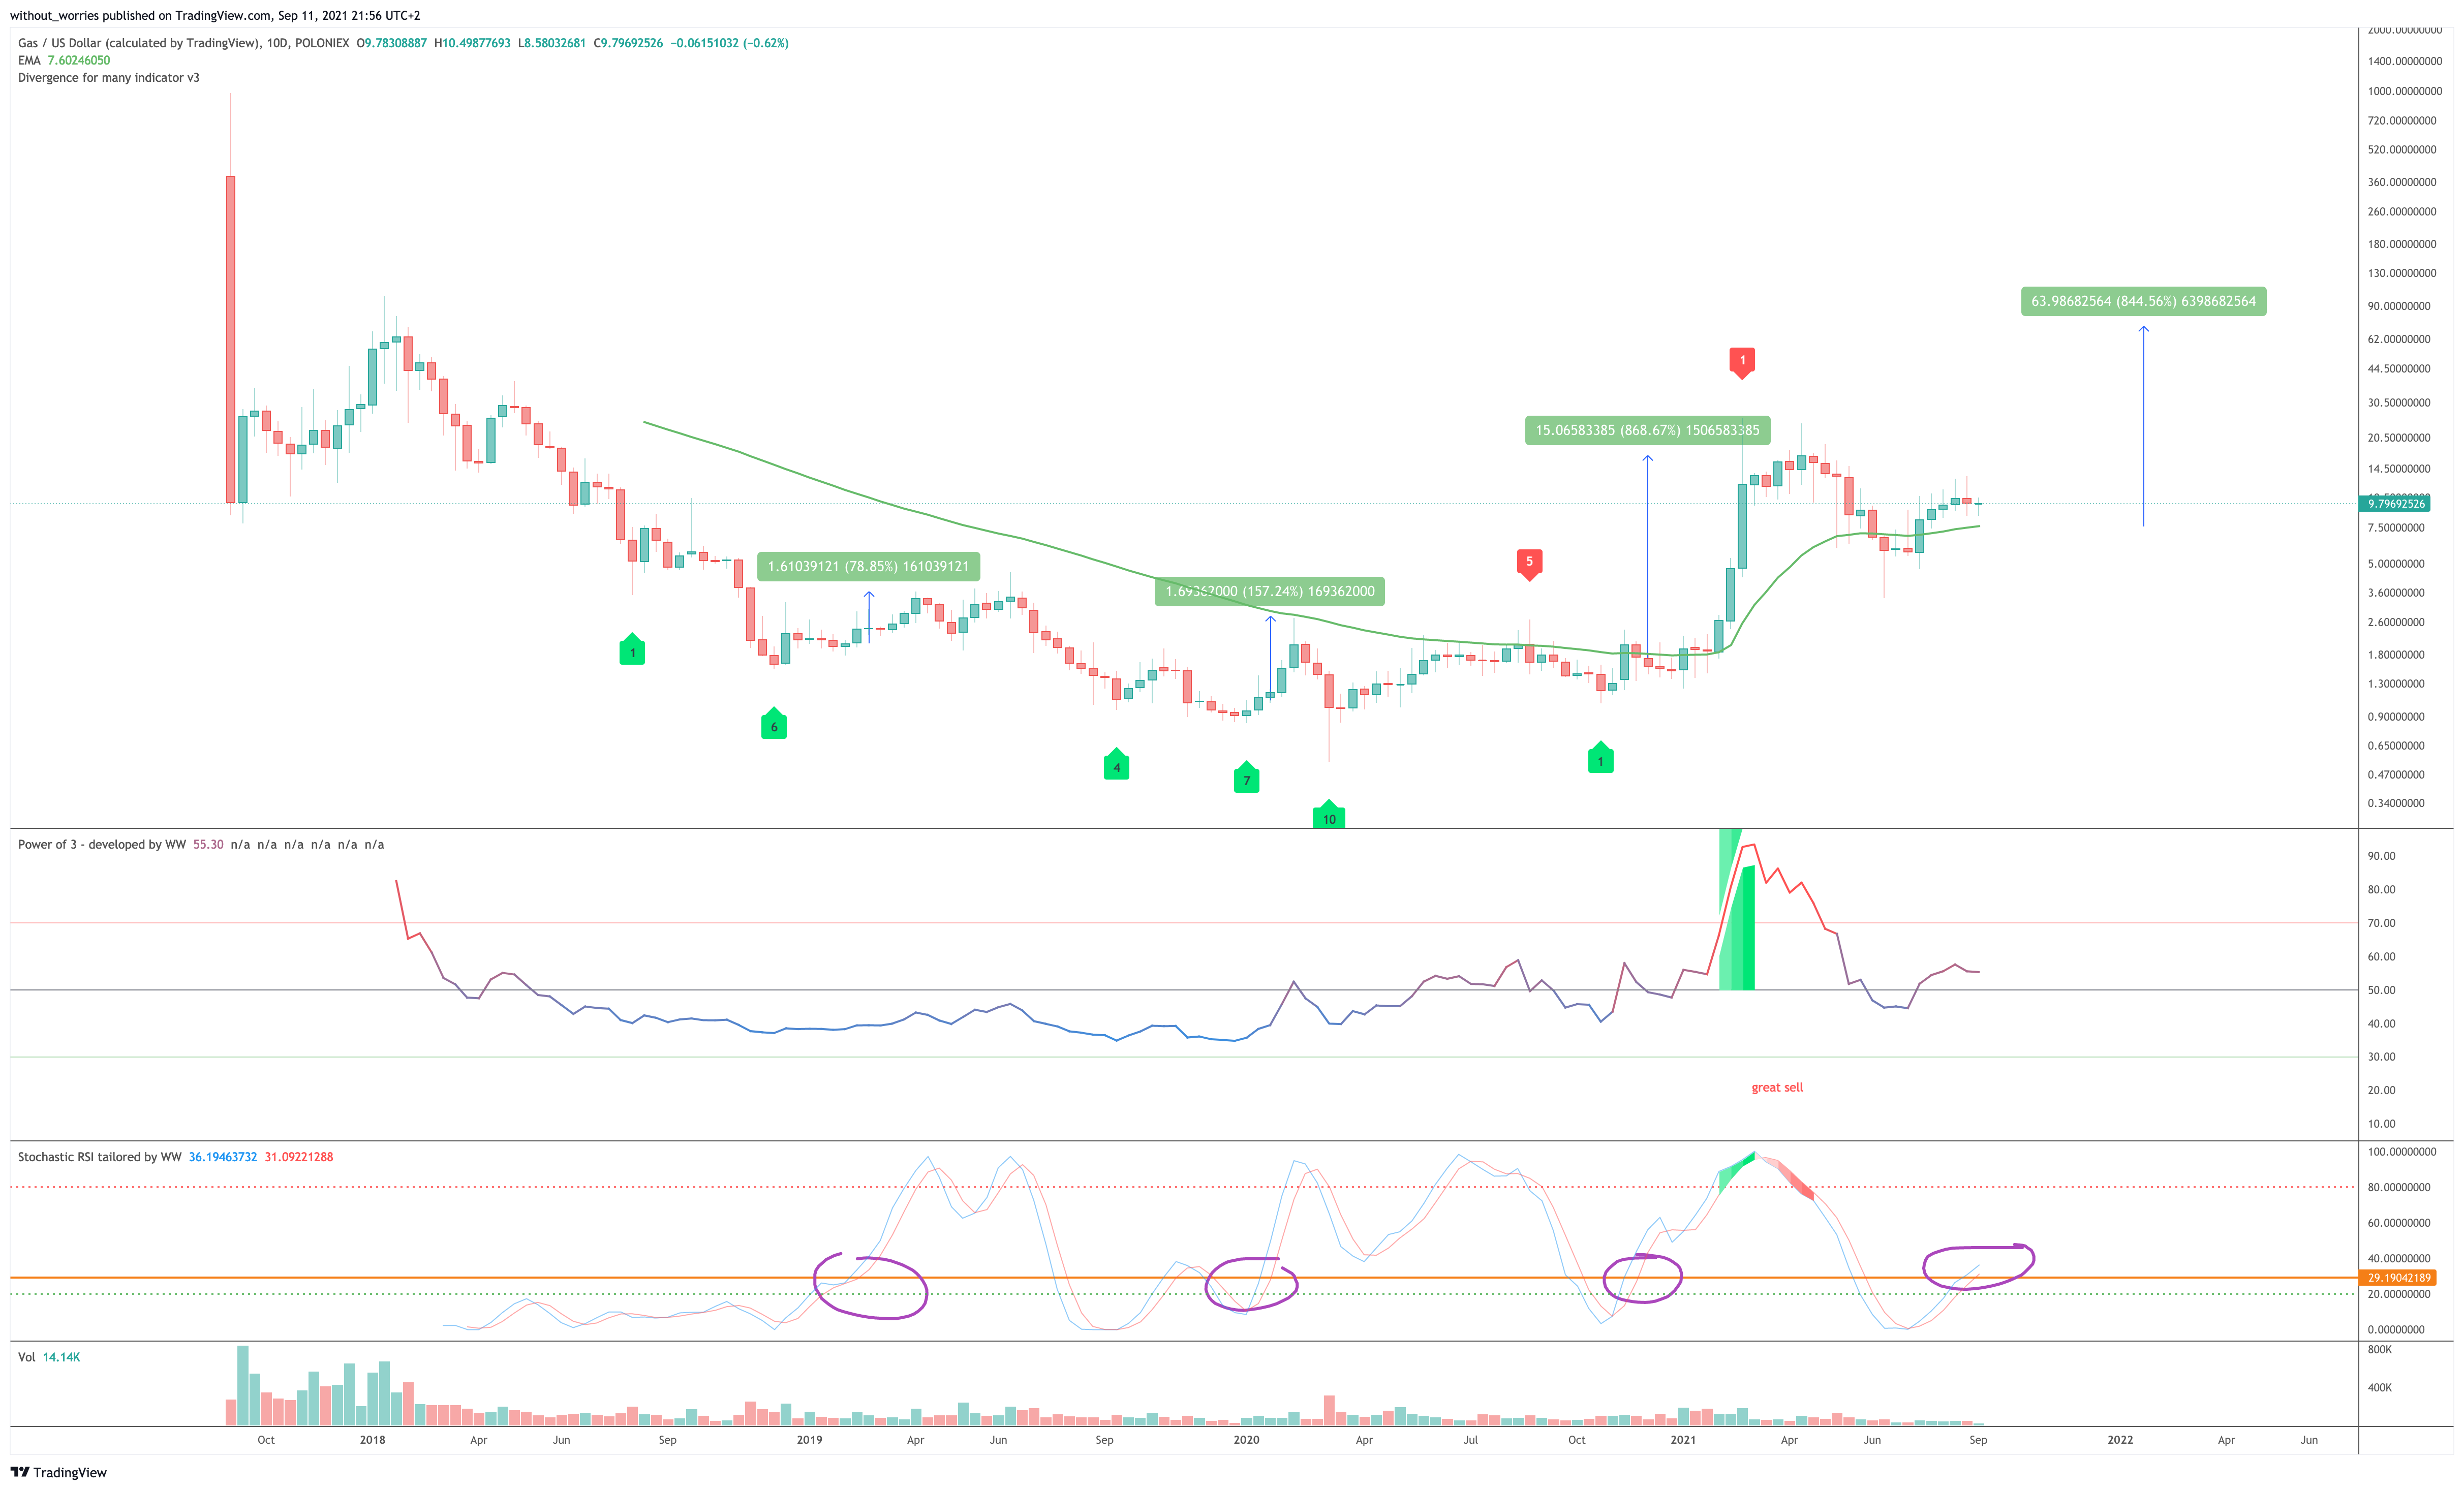Click Jul on the time axis
The height and width of the screenshot is (1490, 2464).
click(1470, 1440)
